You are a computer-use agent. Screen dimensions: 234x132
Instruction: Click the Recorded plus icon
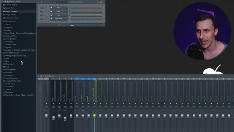(4, 73)
